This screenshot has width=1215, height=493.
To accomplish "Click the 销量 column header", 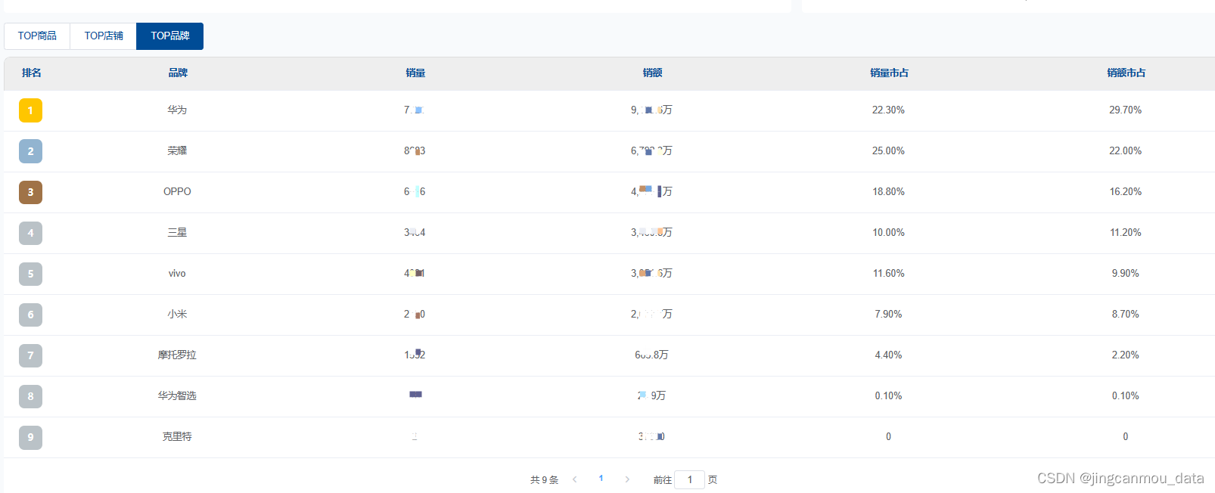I will click(415, 73).
